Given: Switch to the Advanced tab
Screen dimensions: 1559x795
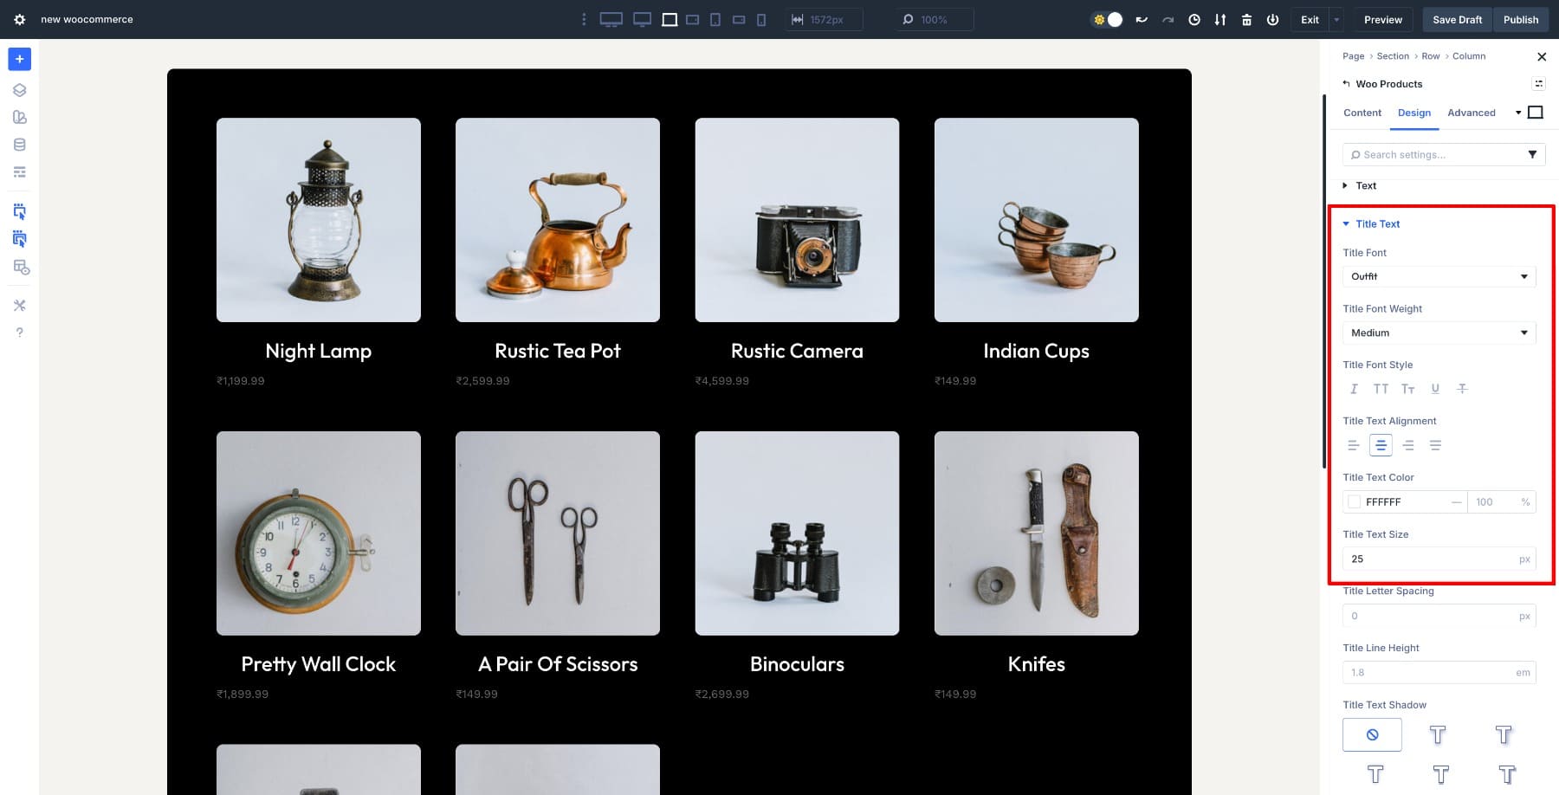Looking at the screenshot, I should 1471,113.
